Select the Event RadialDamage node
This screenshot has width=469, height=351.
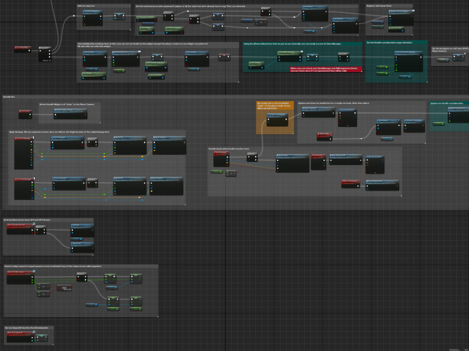(24, 189)
